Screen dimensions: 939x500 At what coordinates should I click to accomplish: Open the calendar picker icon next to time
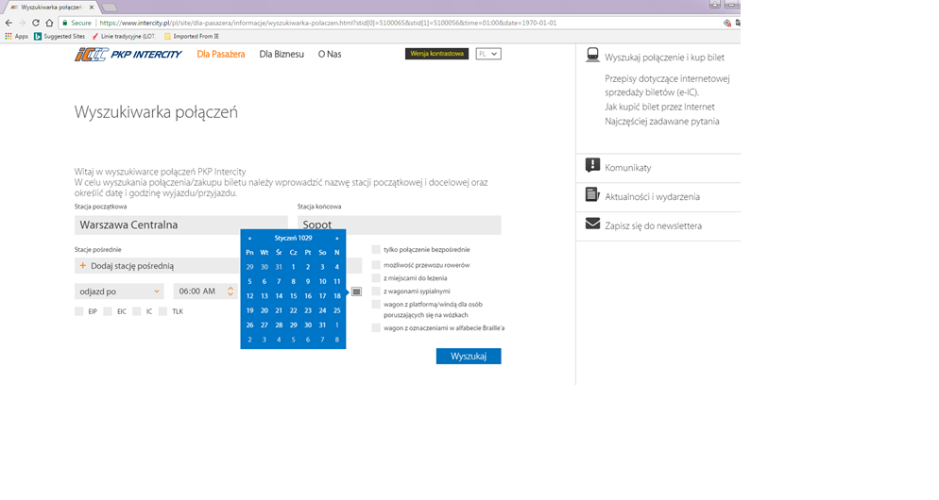point(356,292)
